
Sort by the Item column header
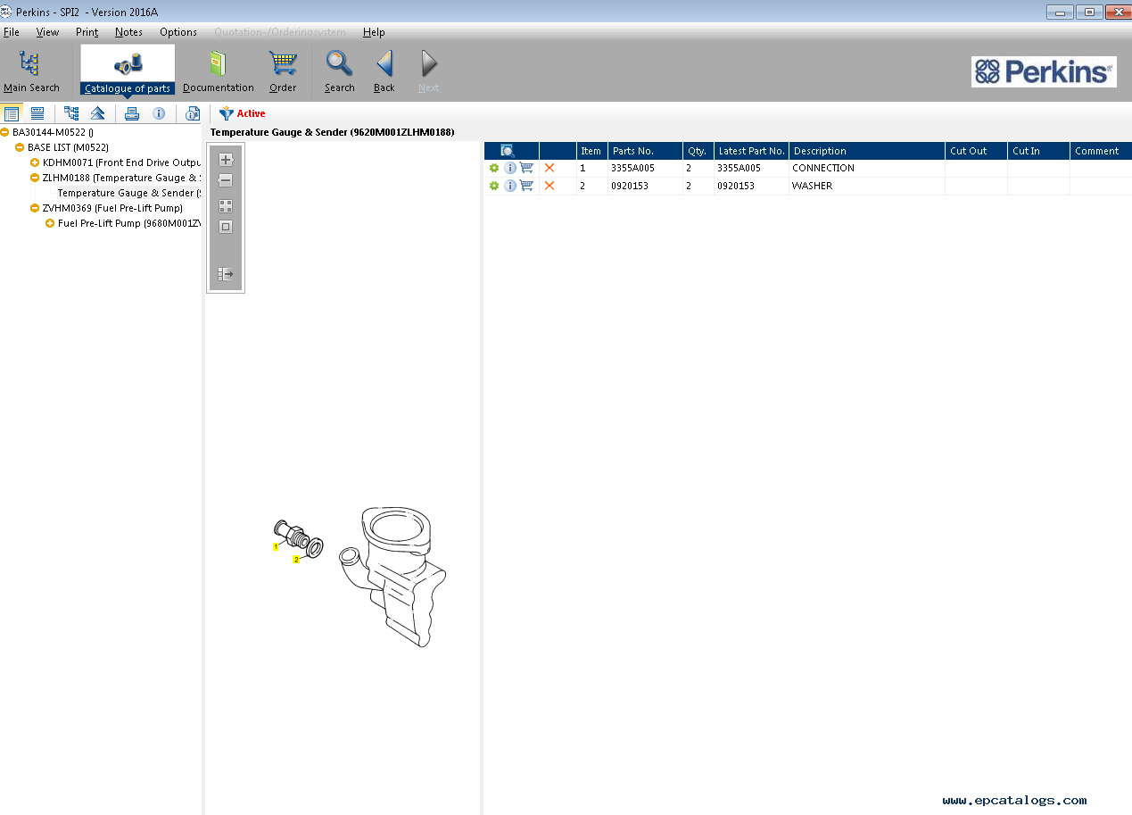[591, 151]
